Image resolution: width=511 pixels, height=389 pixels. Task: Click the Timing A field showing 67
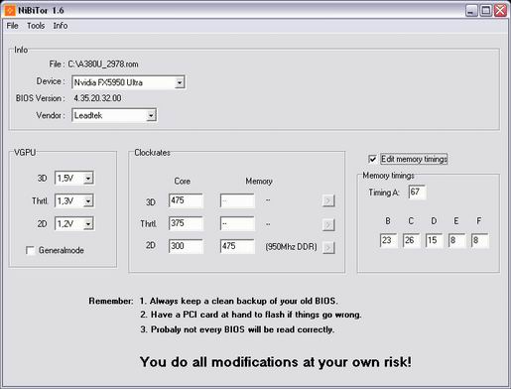coord(417,193)
